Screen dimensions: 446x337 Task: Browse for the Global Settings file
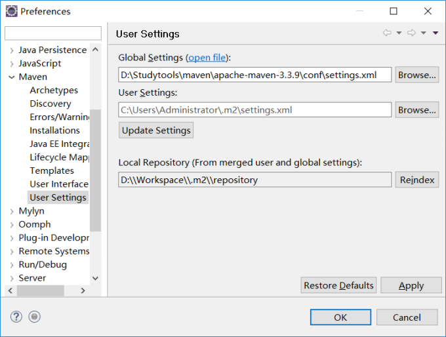tap(416, 75)
